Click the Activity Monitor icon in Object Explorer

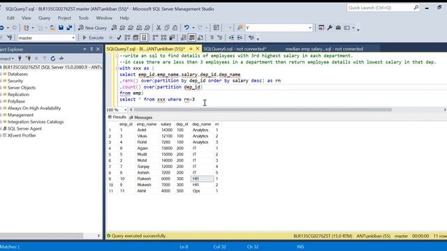click(x=61, y=59)
